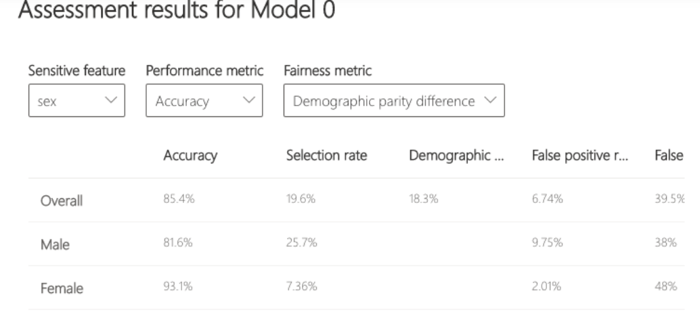The width and height of the screenshot is (700, 316).
Task: Select the Male row label
Action: coord(56,244)
